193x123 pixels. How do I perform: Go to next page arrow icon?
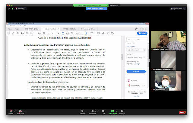coord(44,33)
